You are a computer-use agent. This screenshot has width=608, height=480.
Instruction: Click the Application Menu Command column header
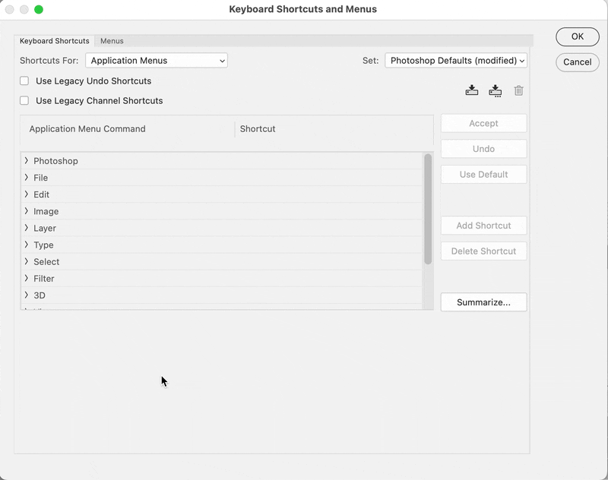click(x=87, y=129)
